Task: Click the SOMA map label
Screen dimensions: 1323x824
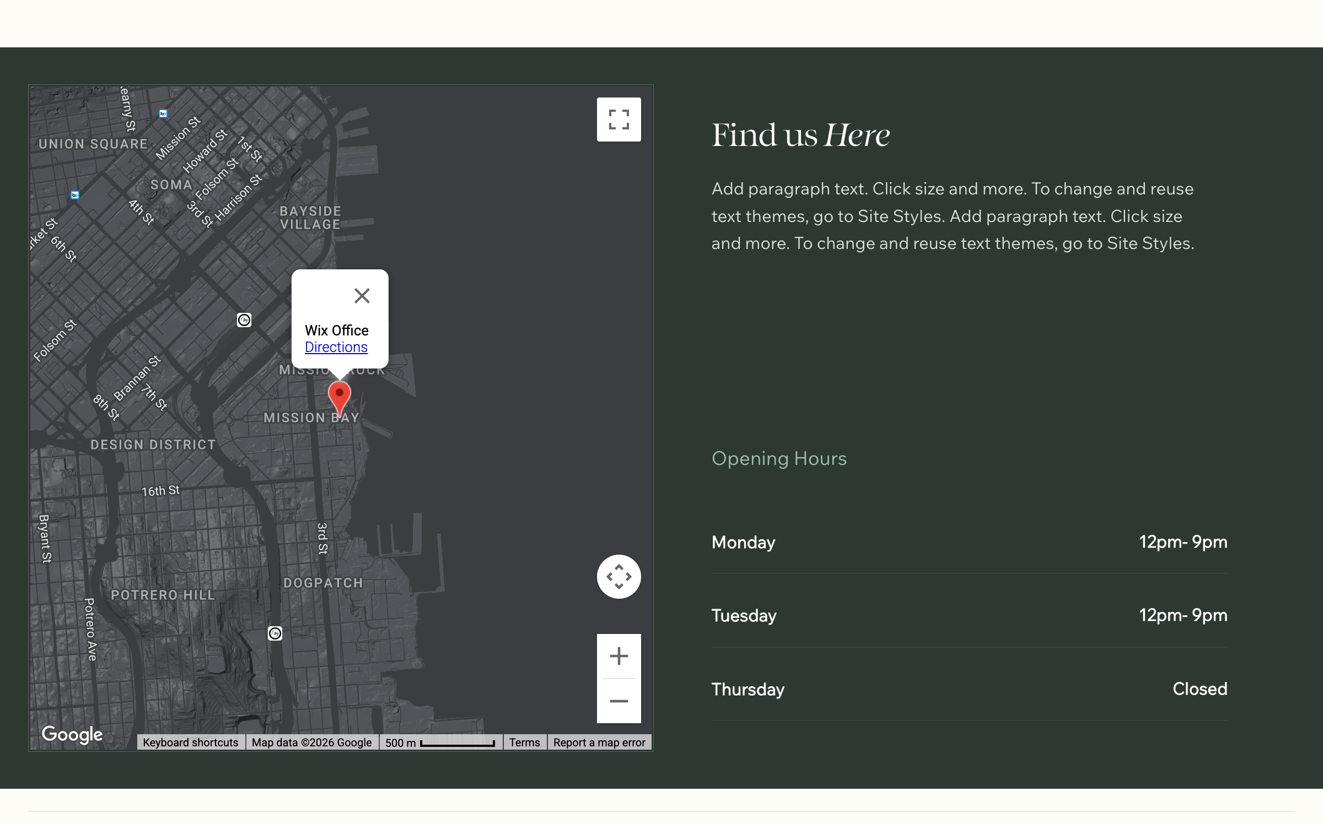Action: click(171, 185)
